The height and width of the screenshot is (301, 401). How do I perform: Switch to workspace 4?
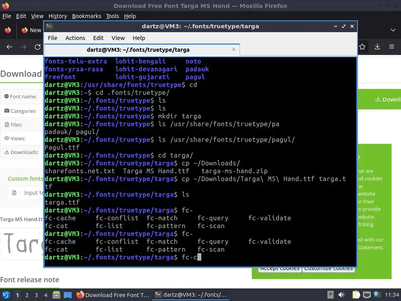point(46,295)
